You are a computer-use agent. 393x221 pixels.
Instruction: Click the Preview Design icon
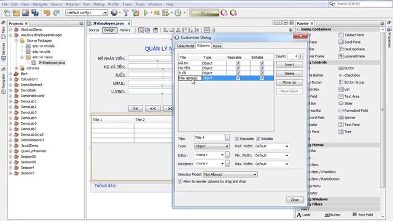(155, 30)
